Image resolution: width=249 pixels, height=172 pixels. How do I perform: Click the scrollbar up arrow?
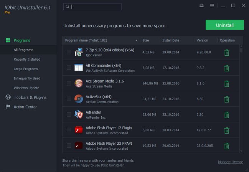(241, 46)
